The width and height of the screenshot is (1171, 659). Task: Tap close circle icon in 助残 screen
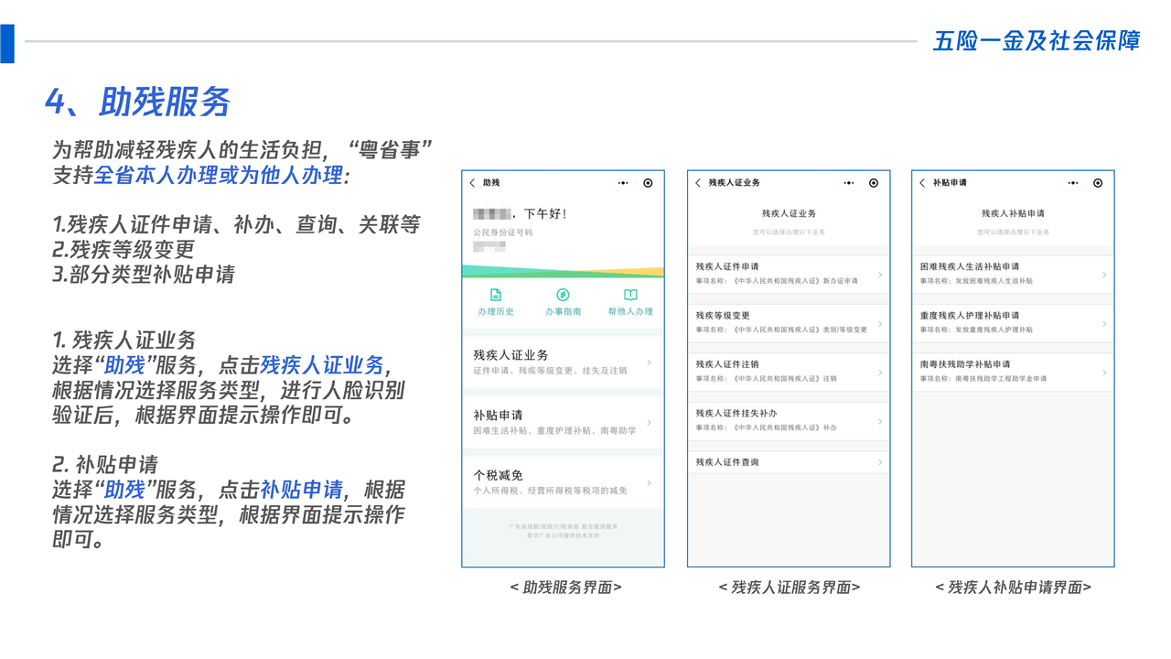(x=648, y=183)
